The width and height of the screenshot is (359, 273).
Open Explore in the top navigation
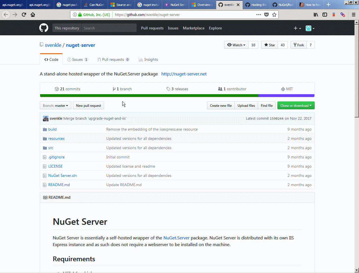point(215,28)
